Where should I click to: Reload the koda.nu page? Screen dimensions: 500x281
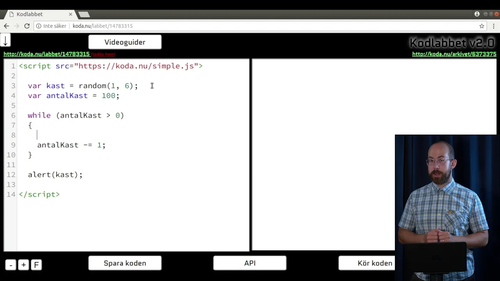[x=27, y=26]
